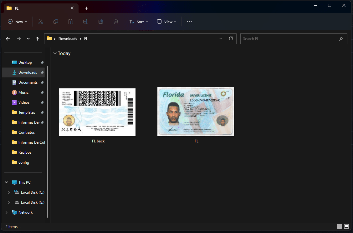Collapse the This PC tree node
This screenshot has height=233, width=353.
coord(7,182)
